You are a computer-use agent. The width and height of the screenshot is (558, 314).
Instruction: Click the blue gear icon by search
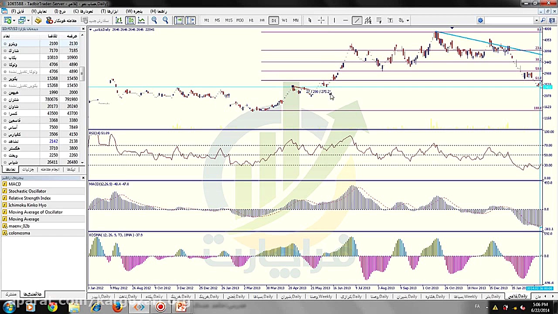pyautogui.click(x=480, y=20)
